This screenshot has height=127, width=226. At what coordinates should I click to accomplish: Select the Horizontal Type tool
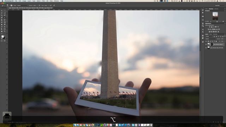(5, 27)
